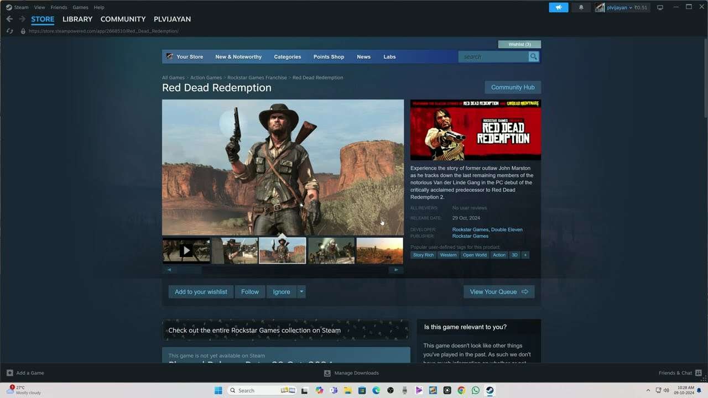Play the trailer video thumbnail
The width and height of the screenshot is (708, 398).
(186, 250)
